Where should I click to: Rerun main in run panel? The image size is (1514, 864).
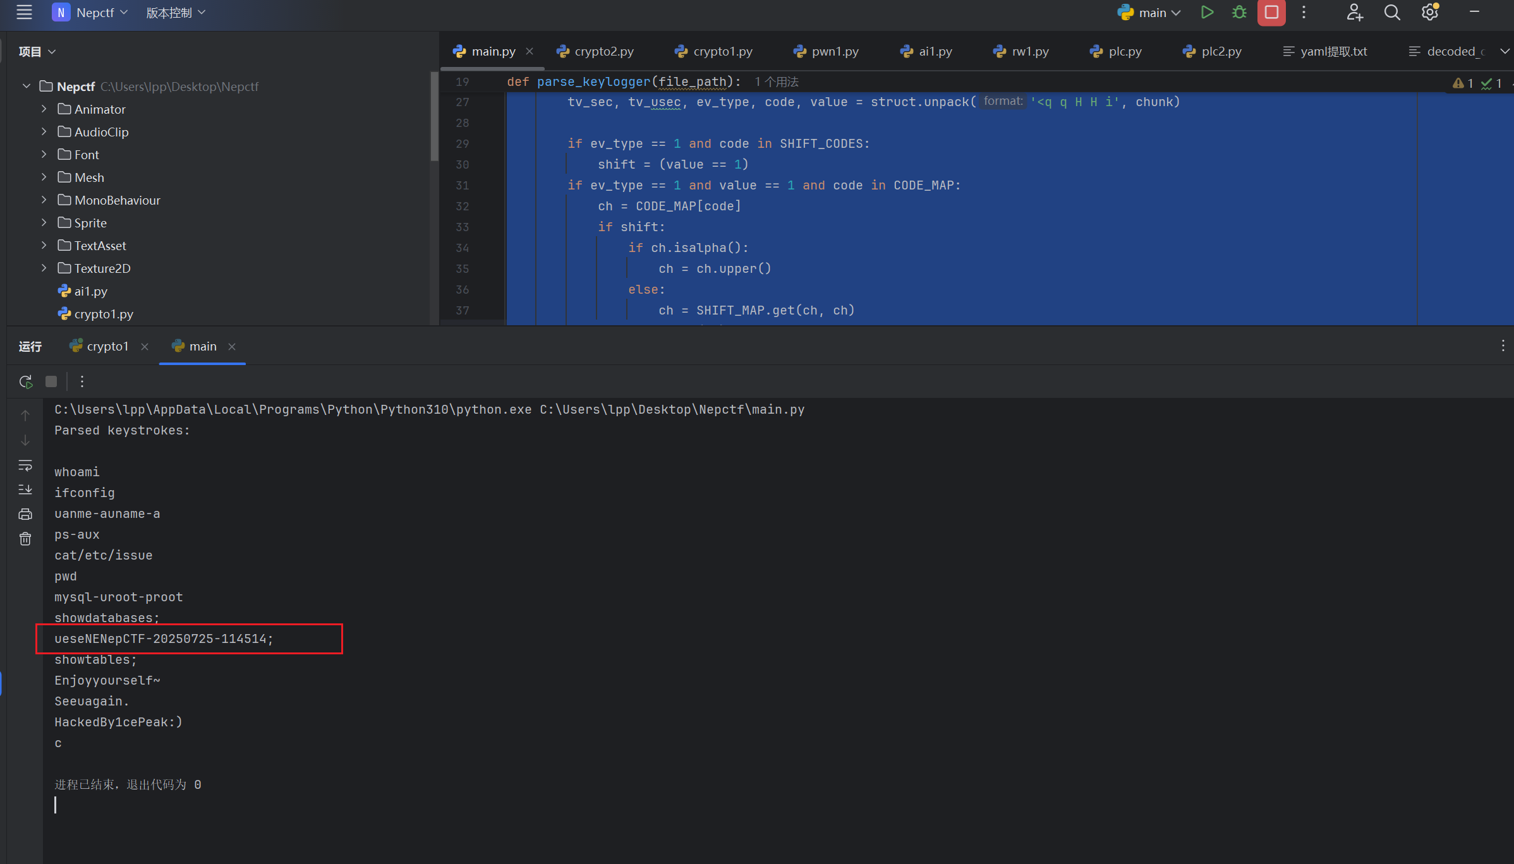pos(26,381)
